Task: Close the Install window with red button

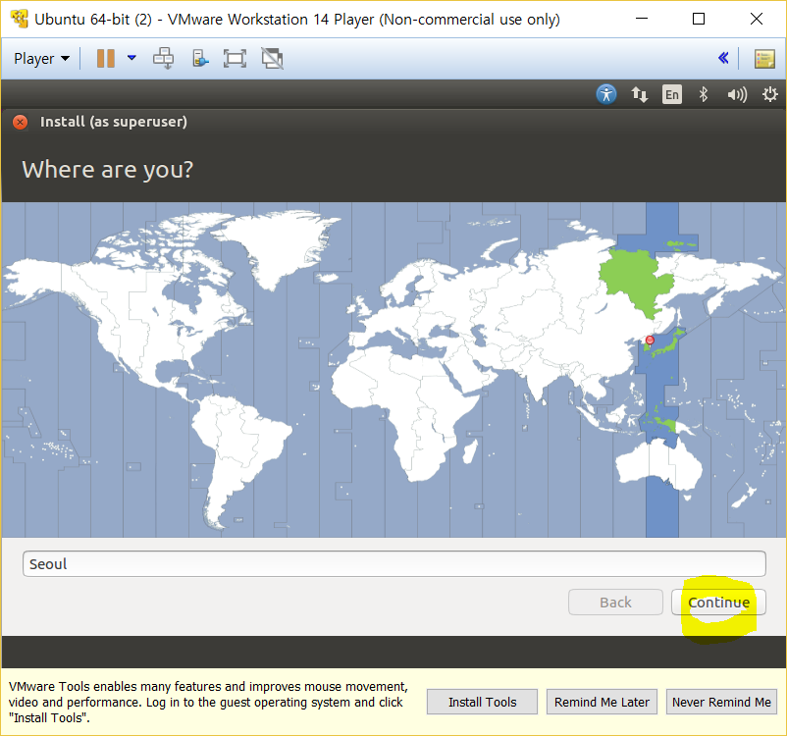Action: pyautogui.click(x=20, y=123)
